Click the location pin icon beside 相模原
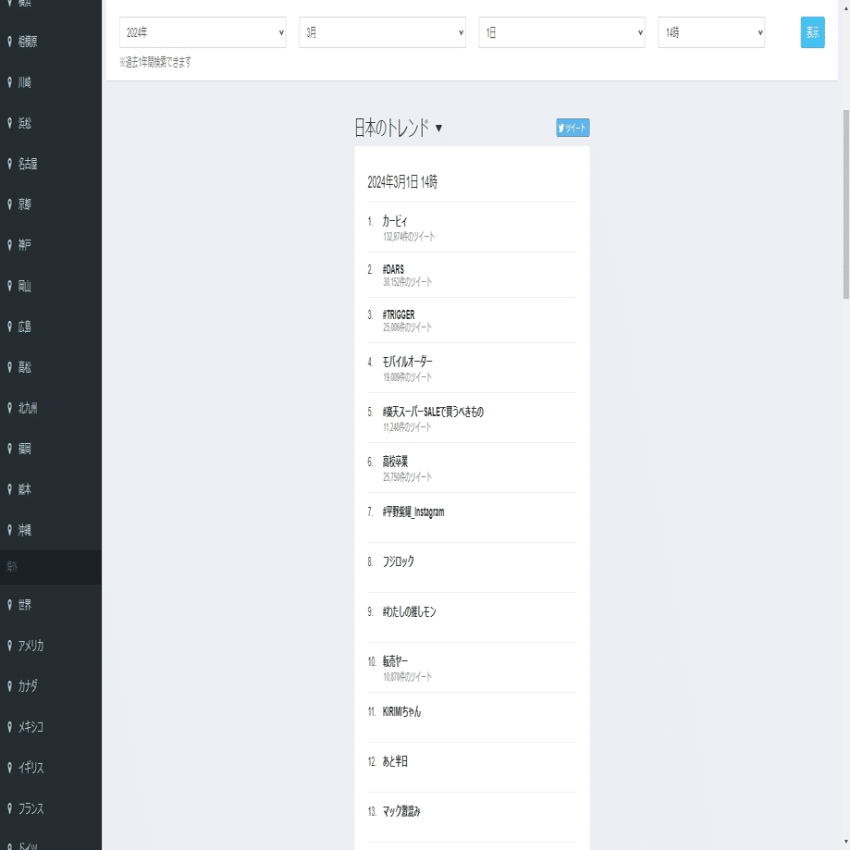The width and height of the screenshot is (850, 850). click(x=9, y=42)
